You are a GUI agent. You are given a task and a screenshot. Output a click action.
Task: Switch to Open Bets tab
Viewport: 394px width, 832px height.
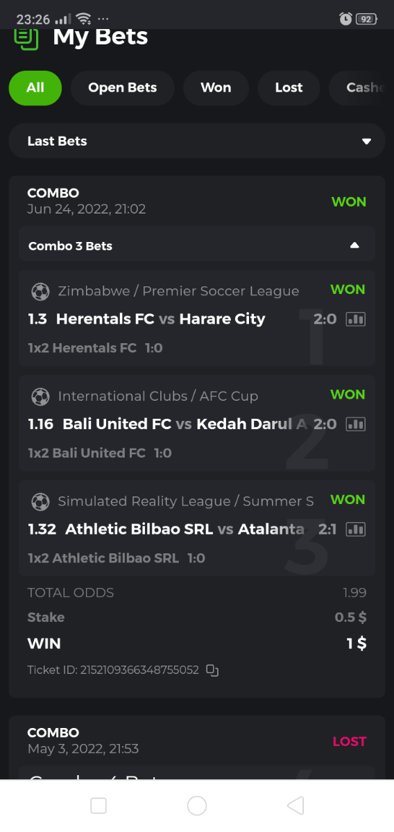(x=122, y=87)
